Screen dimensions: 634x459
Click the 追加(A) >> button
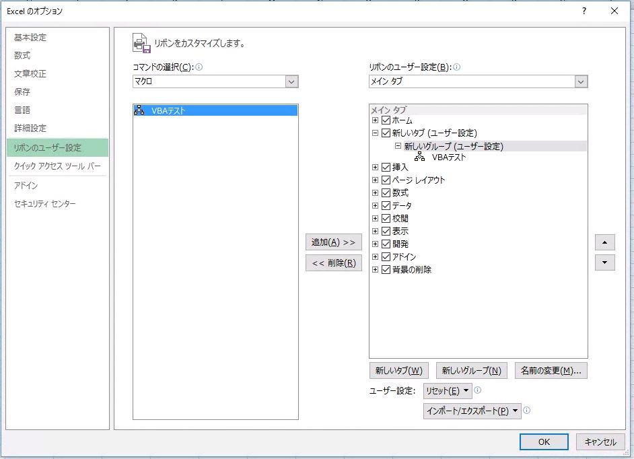click(334, 242)
